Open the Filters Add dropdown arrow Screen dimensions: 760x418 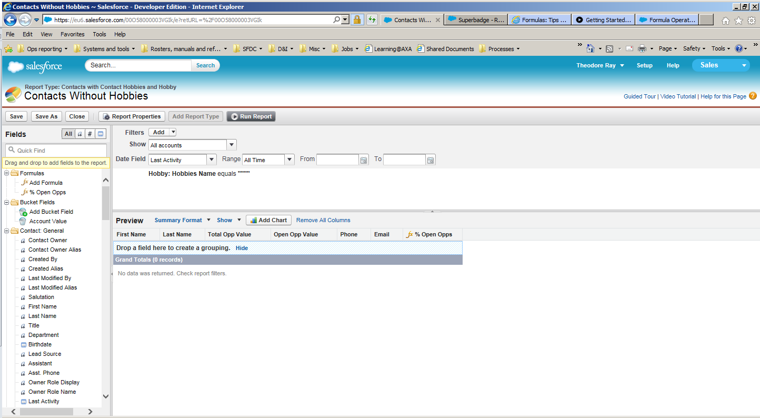(173, 132)
